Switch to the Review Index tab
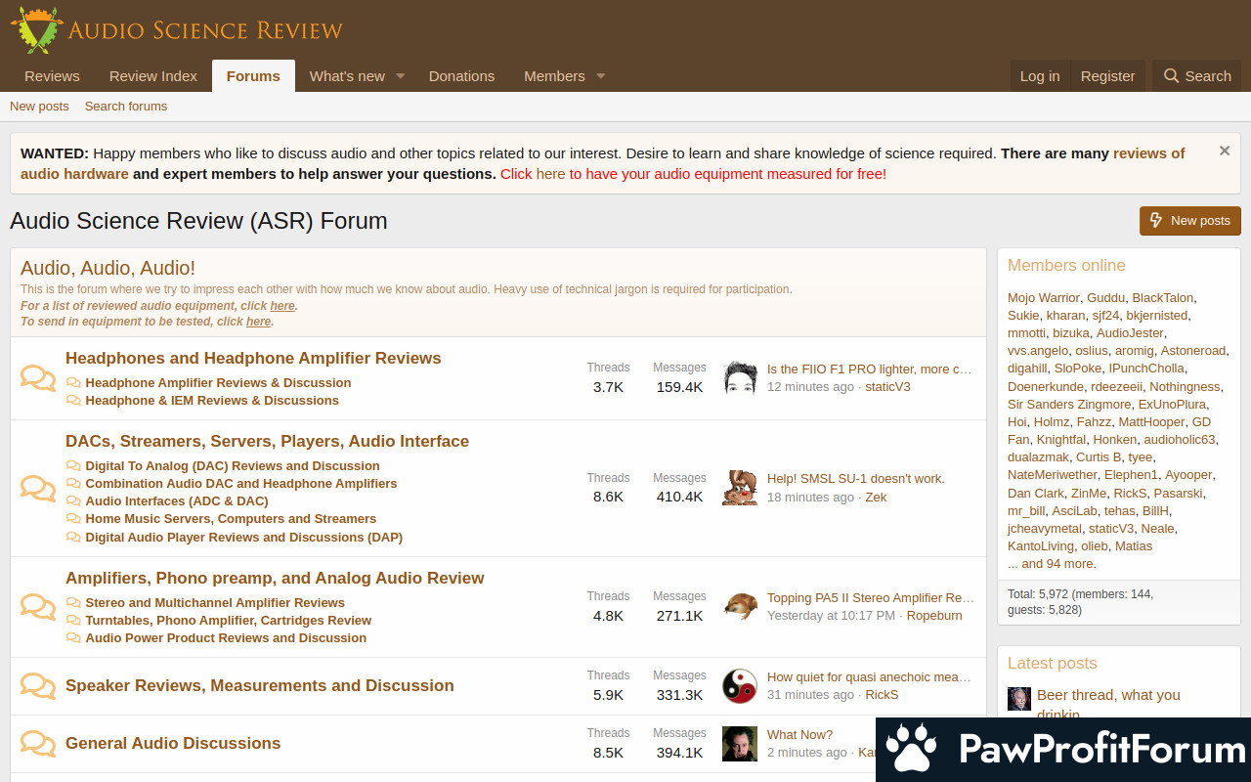1251x782 pixels. (x=153, y=76)
